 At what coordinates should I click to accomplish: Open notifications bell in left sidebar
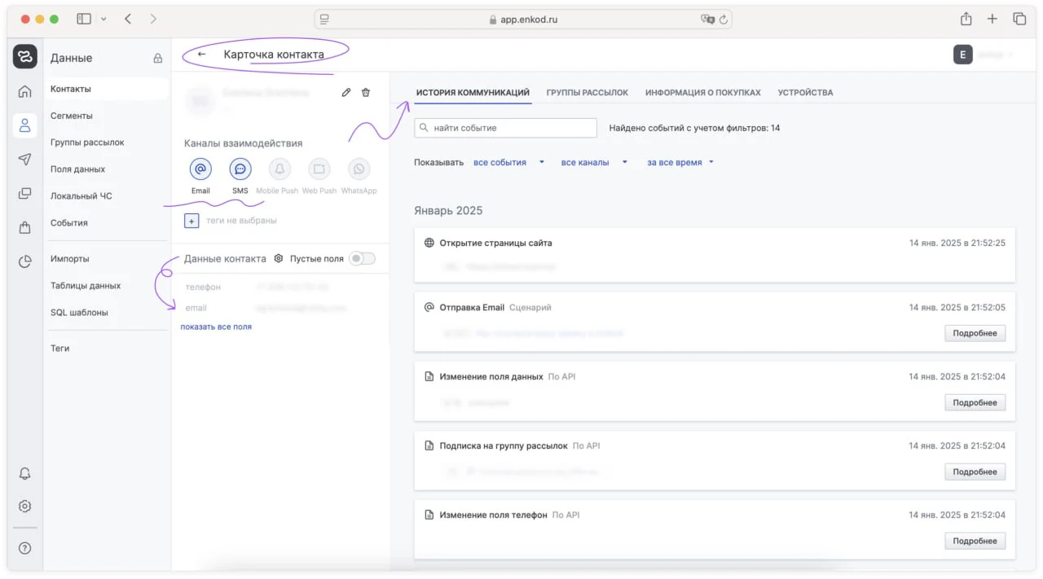click(x=25, y=474)
